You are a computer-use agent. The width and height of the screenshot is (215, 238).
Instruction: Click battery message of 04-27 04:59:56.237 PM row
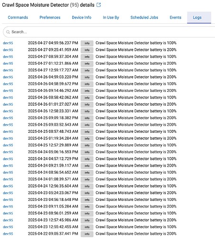pos(136,43)
